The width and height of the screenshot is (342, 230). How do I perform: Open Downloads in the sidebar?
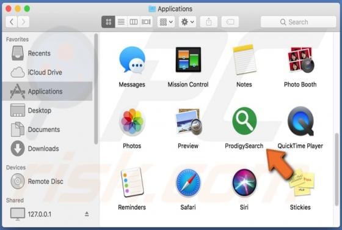[x=47, y=149]
